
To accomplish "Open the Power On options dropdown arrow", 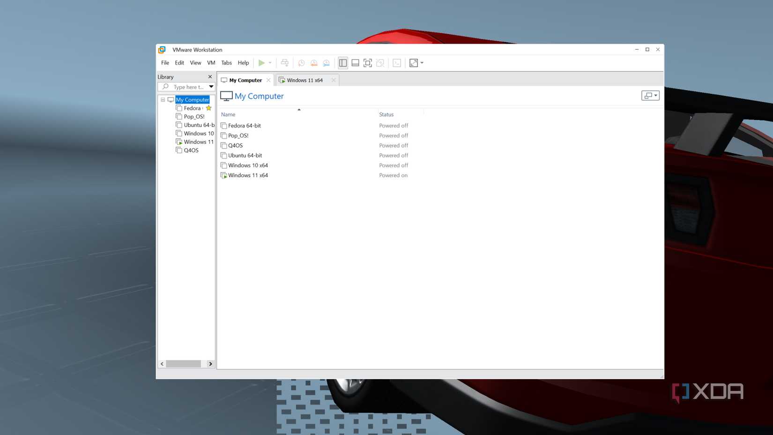I will 270,62.
